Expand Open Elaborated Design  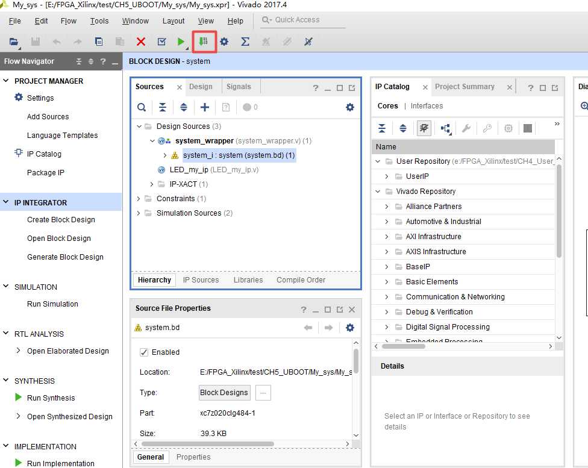pos(18,351)
